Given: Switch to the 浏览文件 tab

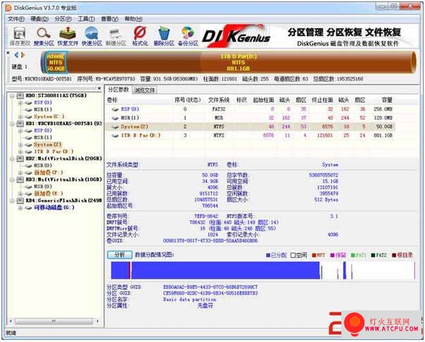Looking at the screenshot, I should [x=144, y=90].
